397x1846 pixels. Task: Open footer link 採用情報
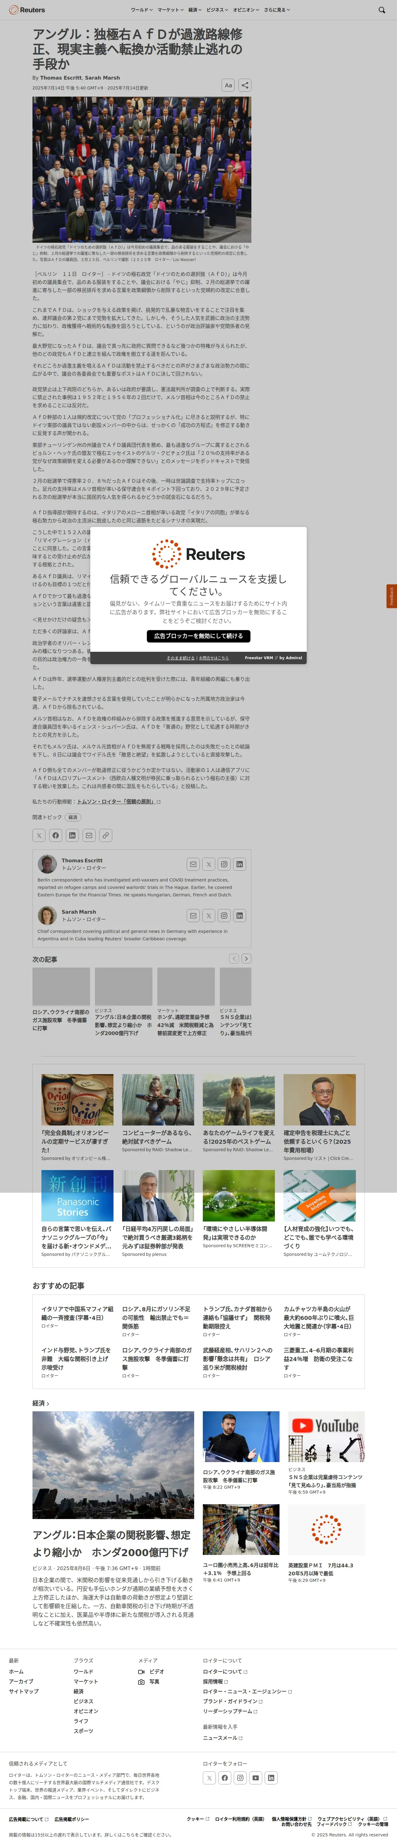coord(215,1681)
